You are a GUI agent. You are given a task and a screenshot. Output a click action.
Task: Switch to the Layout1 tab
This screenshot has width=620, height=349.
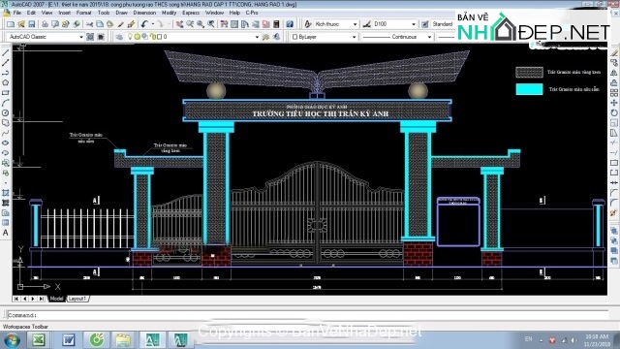click(77, 299)
